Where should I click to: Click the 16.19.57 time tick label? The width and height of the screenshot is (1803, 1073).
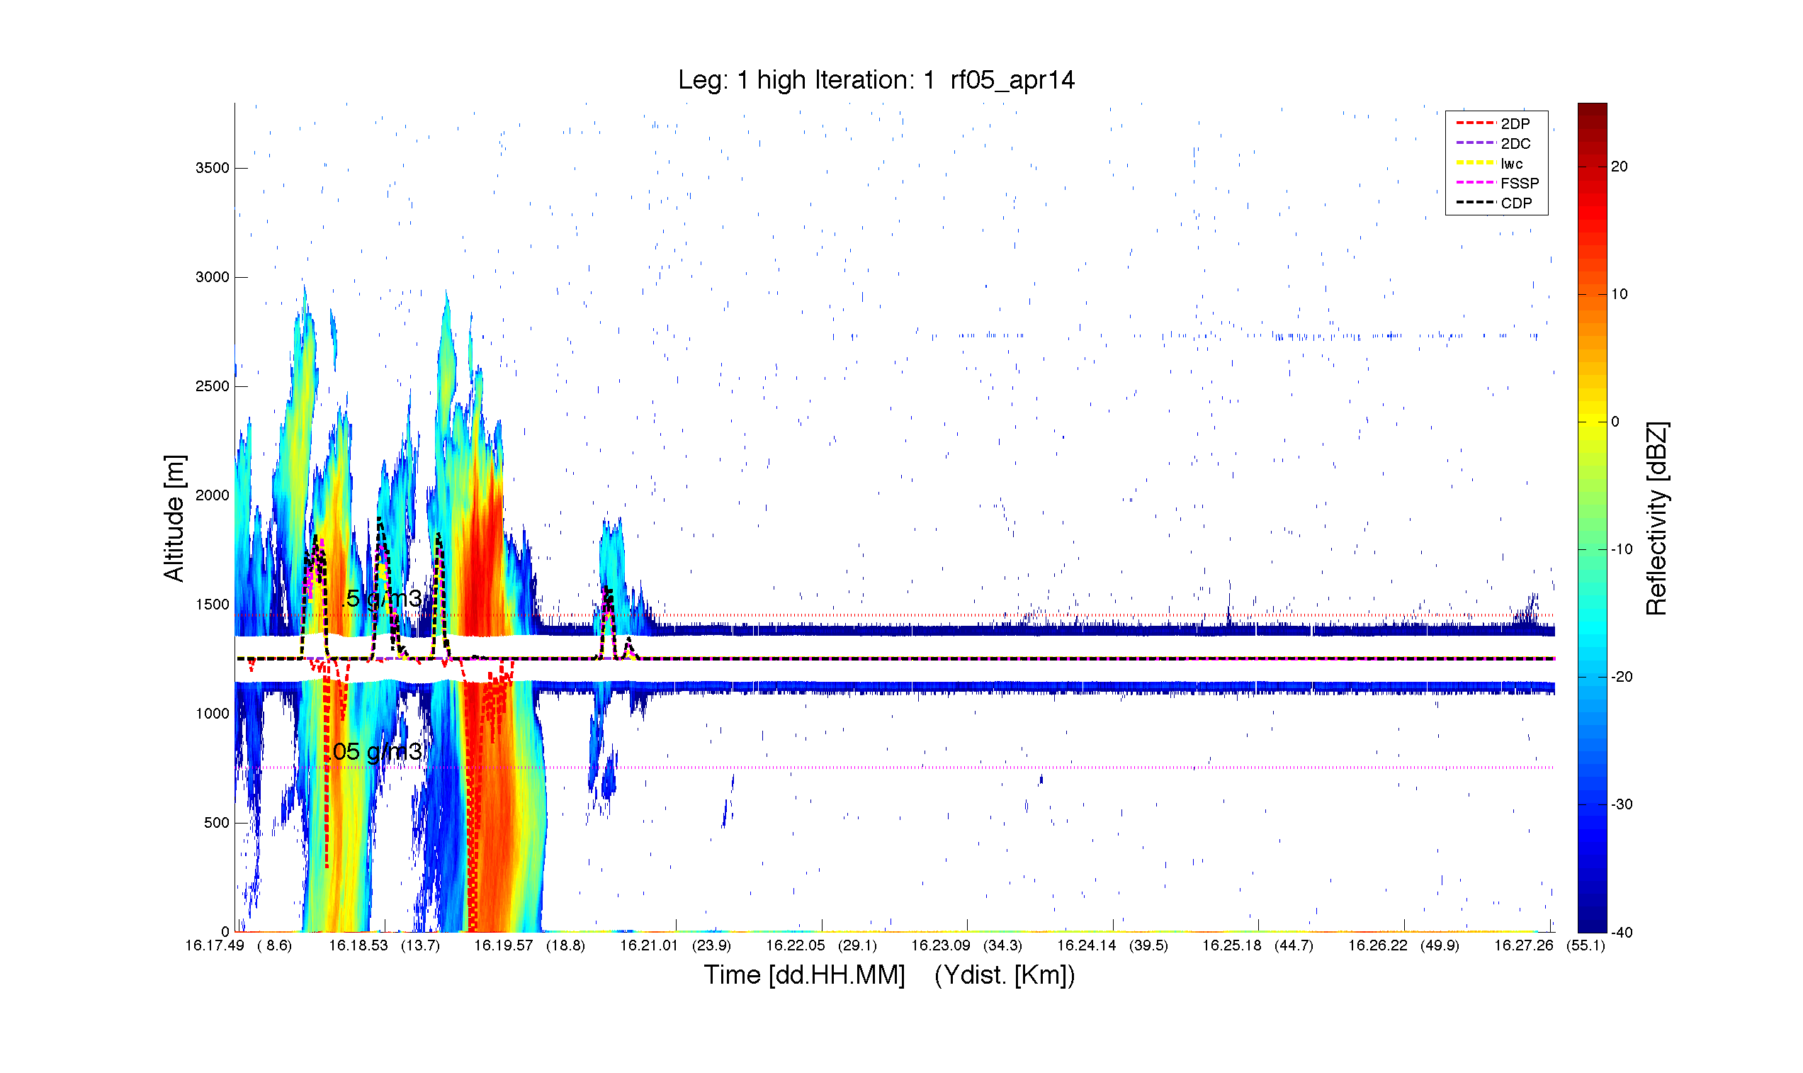point(503,945)
